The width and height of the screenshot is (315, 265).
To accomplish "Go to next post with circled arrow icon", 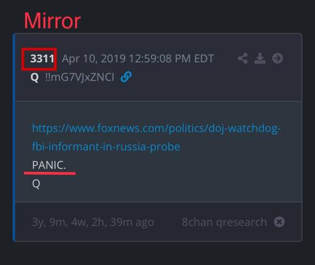I will 278,59.
